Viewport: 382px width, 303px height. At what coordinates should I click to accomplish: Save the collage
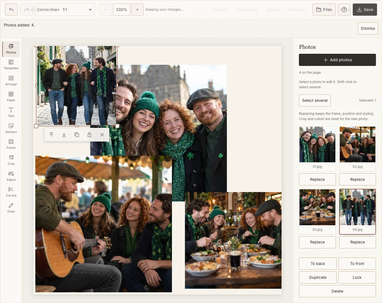click(365, 10)
